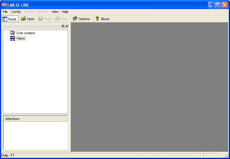
Task: Maximize the LAB-EL LBX window
Action: (x=218, y=5)
